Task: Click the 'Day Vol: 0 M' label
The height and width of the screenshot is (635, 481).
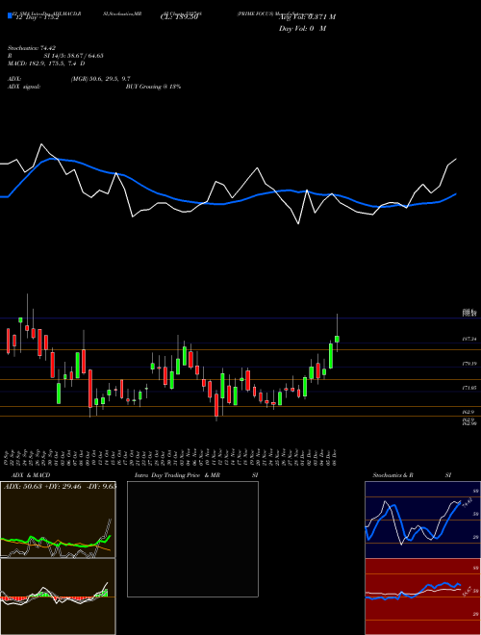Action: tap(302, 29)
